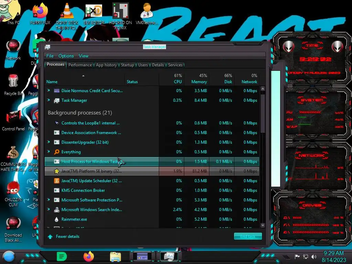Click the credit card app taskbar button
The height and width of the screenshot is (264, 352).
142,256
